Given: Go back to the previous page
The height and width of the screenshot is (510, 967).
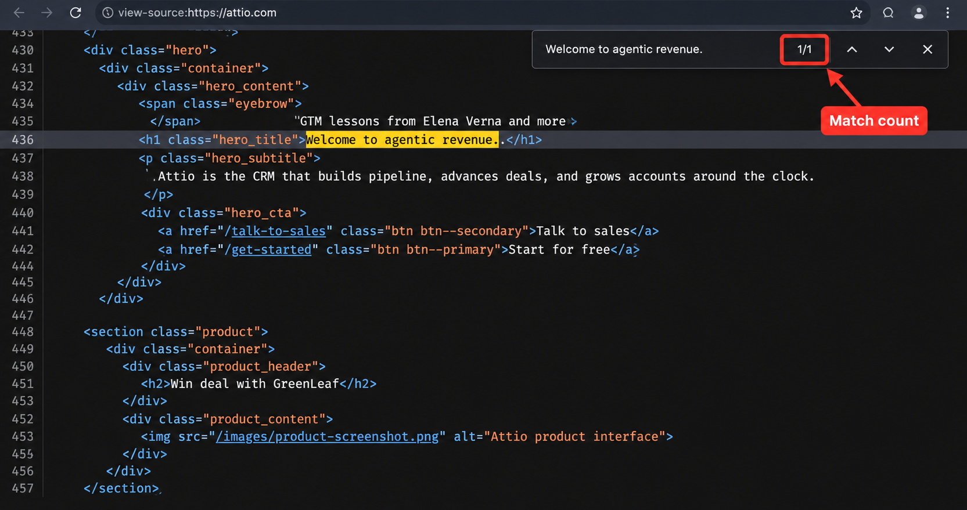Looking at the screenshot, I should point(19,13).
